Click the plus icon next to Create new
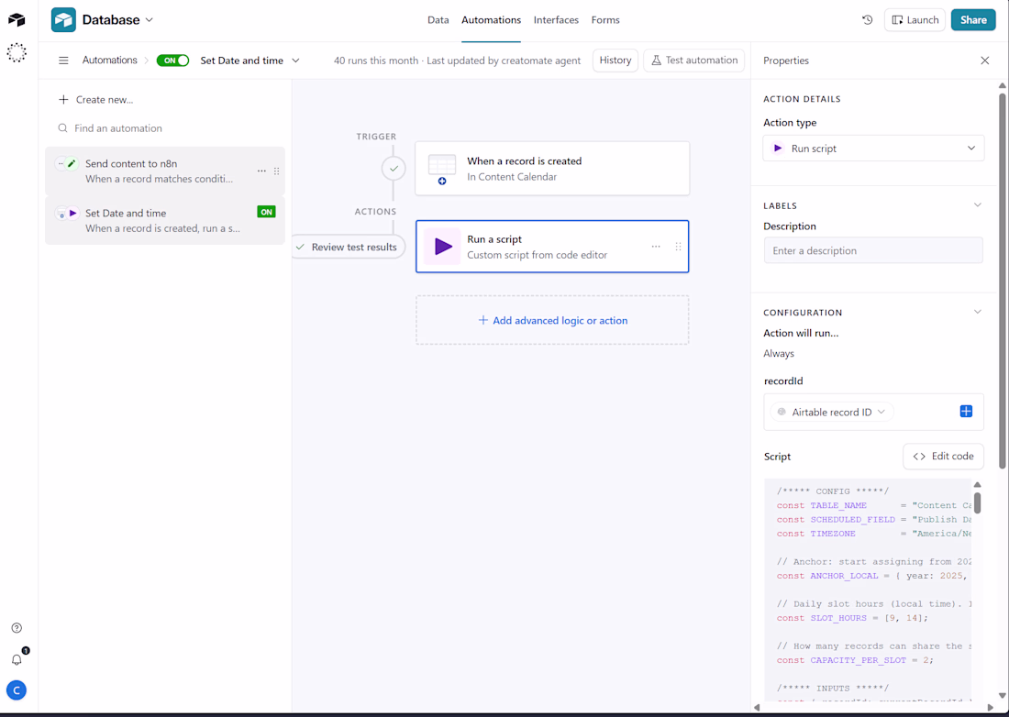Screen dimensions: 1009x717 click(x=63, y=100)
